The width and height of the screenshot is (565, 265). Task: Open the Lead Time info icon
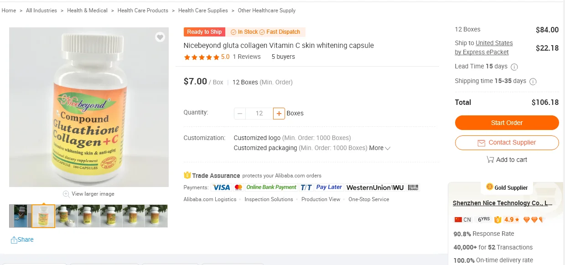(514, 67)
